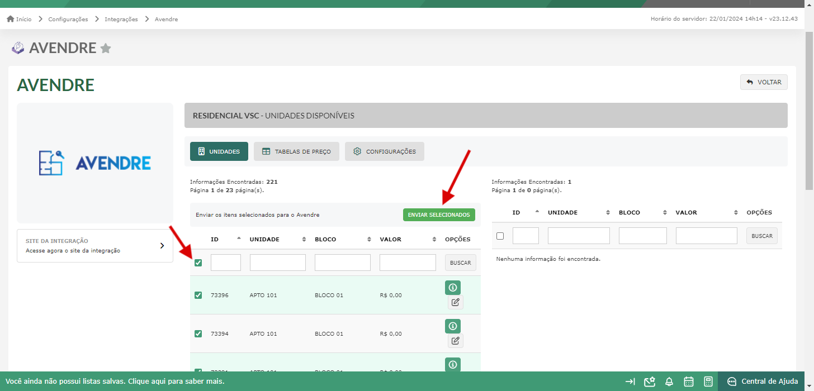Click Buscar in left units table

(x=461, y=263)
